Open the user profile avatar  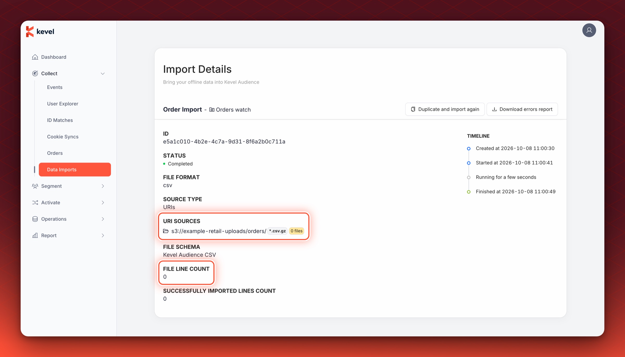[589, 30]
